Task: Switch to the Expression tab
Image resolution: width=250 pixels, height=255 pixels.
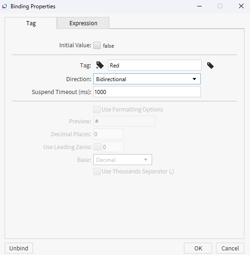Action: coord(83,23)
